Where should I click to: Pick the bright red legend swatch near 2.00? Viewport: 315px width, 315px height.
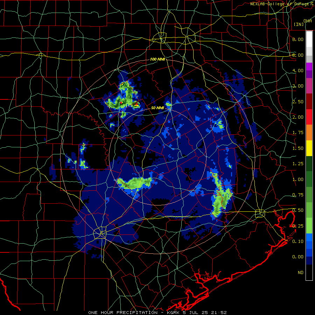tap(309, 117)
